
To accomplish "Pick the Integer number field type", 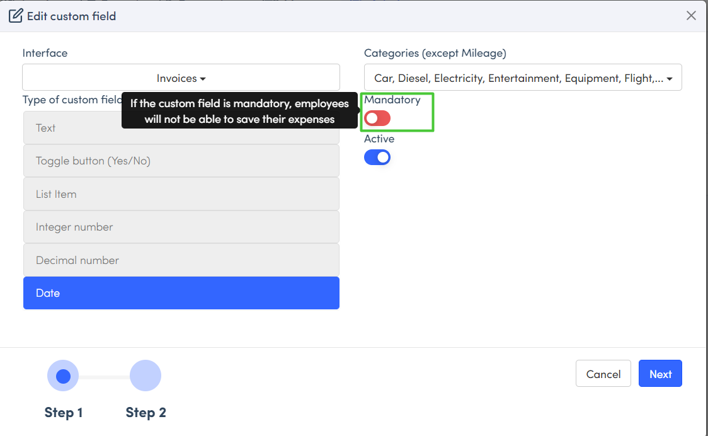I will 181,227.
